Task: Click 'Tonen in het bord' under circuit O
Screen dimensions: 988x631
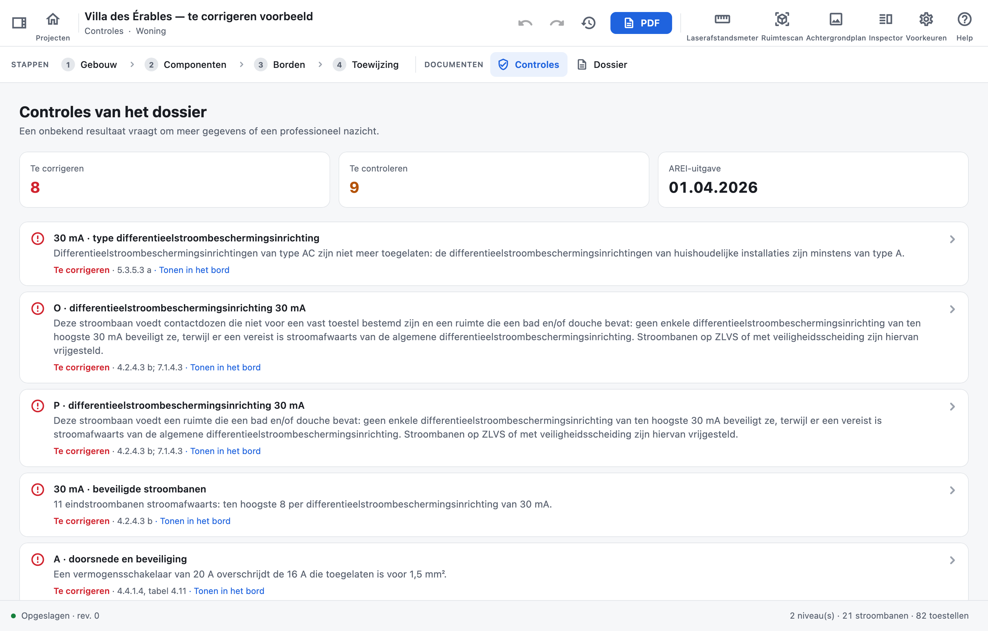Action: pyautogui.click(x=225, y=367)
